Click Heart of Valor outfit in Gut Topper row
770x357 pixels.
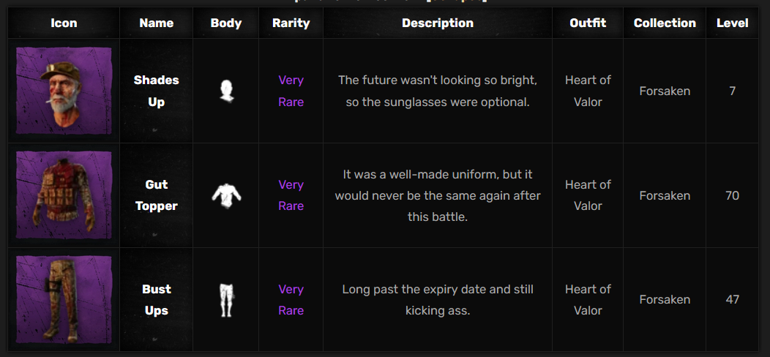coord(588,195)
